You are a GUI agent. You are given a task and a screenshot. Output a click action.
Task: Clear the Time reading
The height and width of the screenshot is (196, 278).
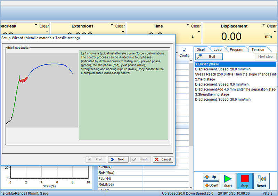pyautogui.click(x=196, y=26)
